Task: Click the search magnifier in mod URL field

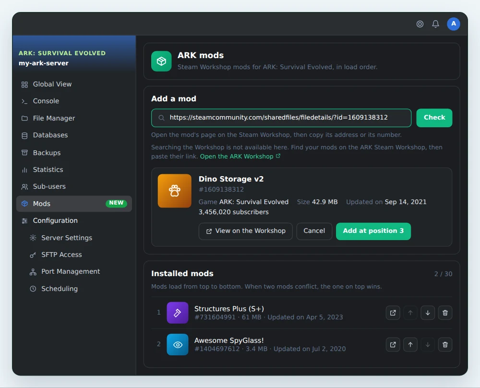Action: click(161, 118)
